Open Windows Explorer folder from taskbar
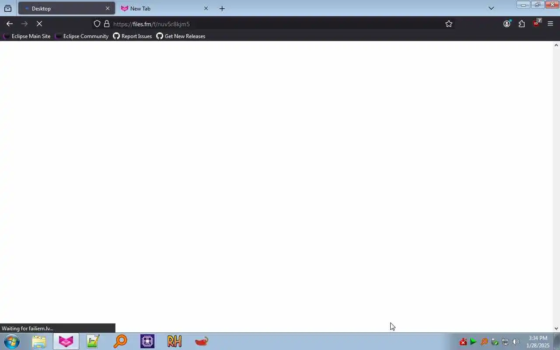Screen dimensions: 560x350 click(39, 341)
